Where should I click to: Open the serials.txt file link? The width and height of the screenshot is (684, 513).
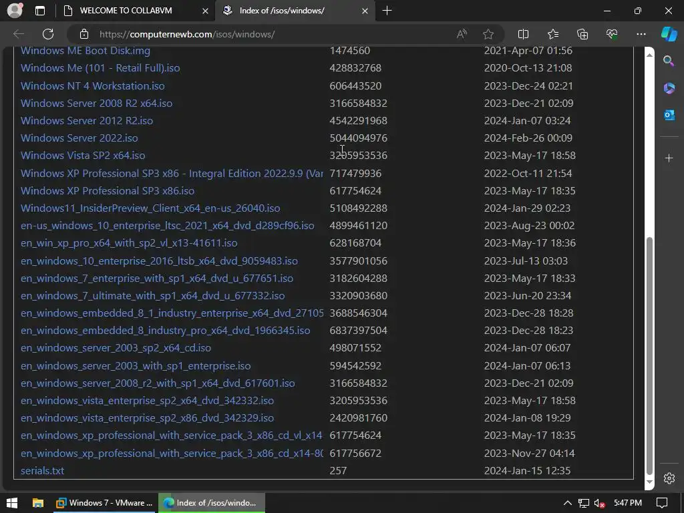(42, 472)
